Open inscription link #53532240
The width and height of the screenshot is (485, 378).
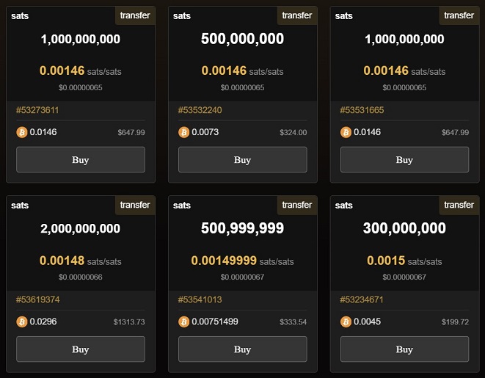(200, 110)
